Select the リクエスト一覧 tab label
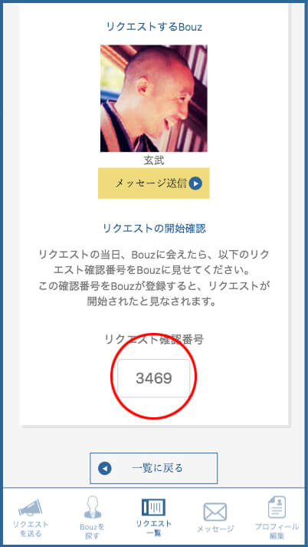This screenshot has width=308, height=547. coord(154,528)
